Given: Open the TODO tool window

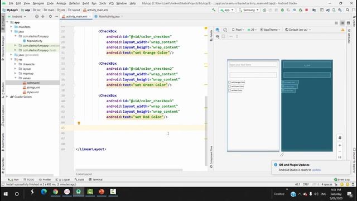Looking at the screenshot, I should pos(28,180).
